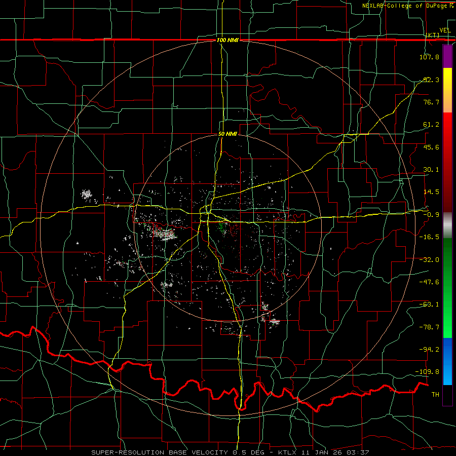Click the [KT] units label
The height and width of the screenshot is (456, 456).
[433, 35]
